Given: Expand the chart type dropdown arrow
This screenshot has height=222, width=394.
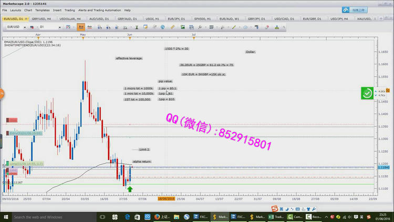Looking at the screenshot, I should (x=73, y=27).
